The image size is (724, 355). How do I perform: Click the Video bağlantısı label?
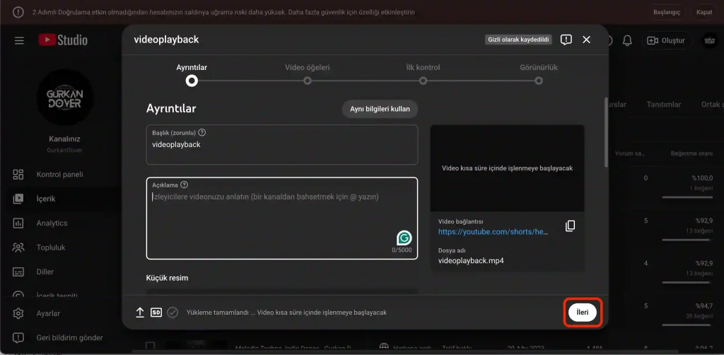461,221
